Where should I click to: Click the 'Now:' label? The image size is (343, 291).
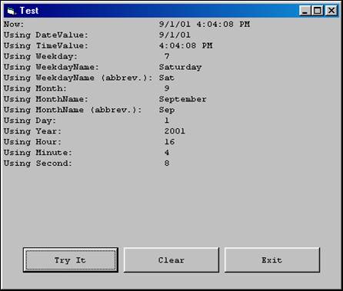click(14, 25)
